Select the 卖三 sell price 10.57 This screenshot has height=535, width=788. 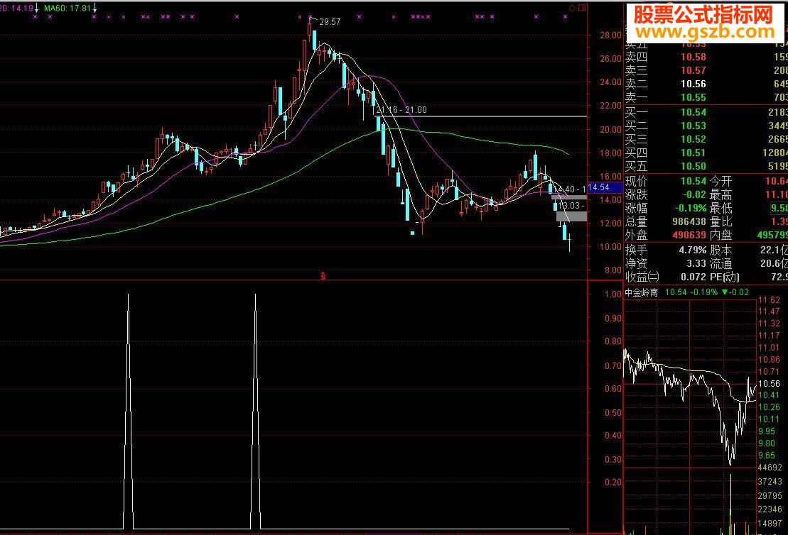coord(693,71)
